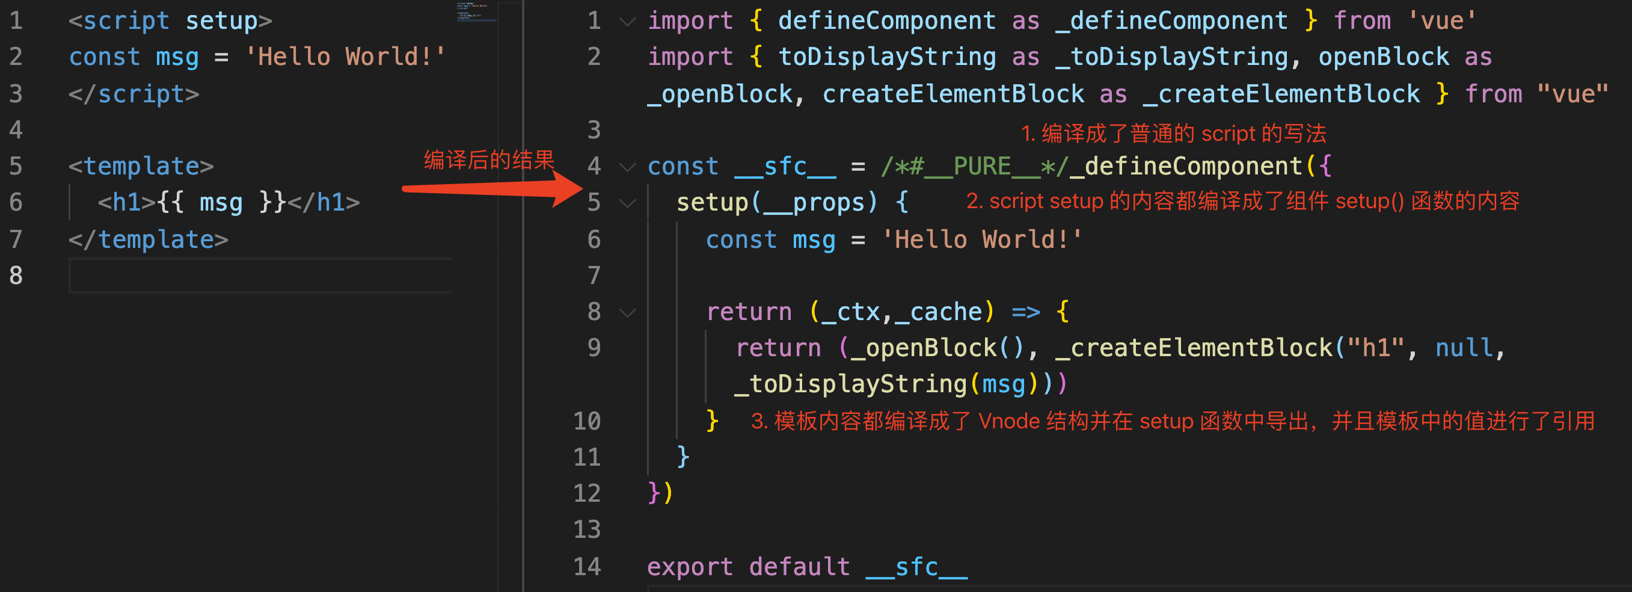
Task: Click the '</template>' closing tag
Action: [149, 239]
